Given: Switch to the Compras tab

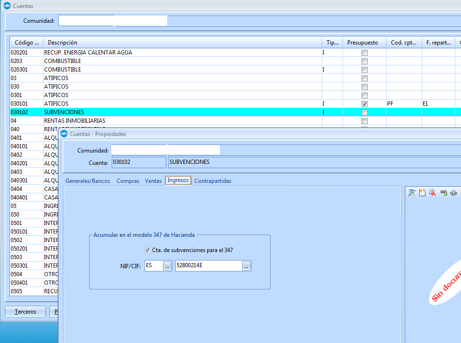Looking at the screenshot, I should click(128, 181).
